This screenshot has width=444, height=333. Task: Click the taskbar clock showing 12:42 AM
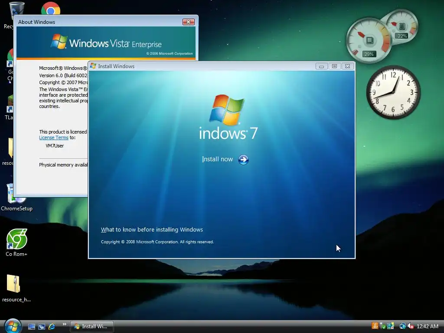(427, 326)
